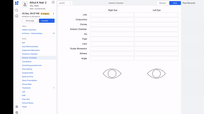Open settings gear icon
Screen dimensions: 204x114
17,107
